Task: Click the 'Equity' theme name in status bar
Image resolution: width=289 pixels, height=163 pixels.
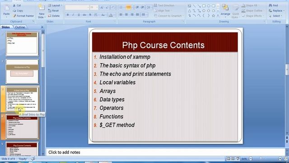Action: [x=23, y=159]
